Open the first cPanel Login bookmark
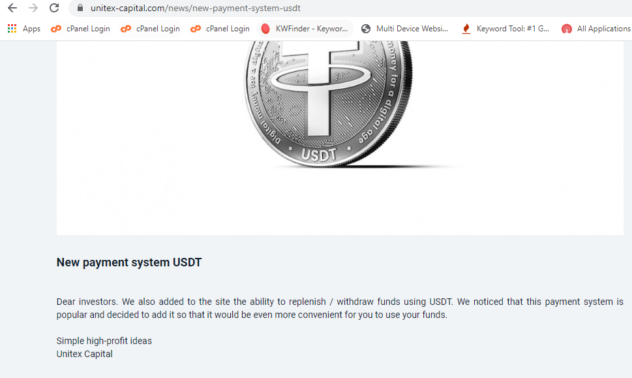 (80, 29)
